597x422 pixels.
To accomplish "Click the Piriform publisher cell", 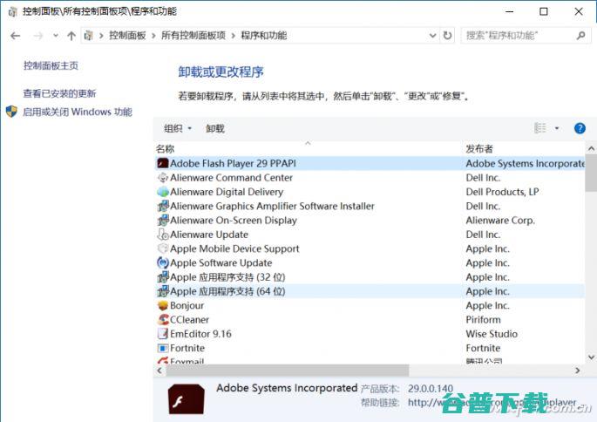I will [x=483, y=319].
